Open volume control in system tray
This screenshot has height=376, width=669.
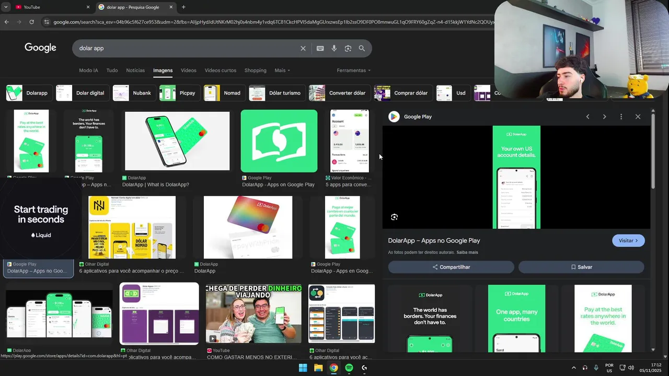pos(631,368)
